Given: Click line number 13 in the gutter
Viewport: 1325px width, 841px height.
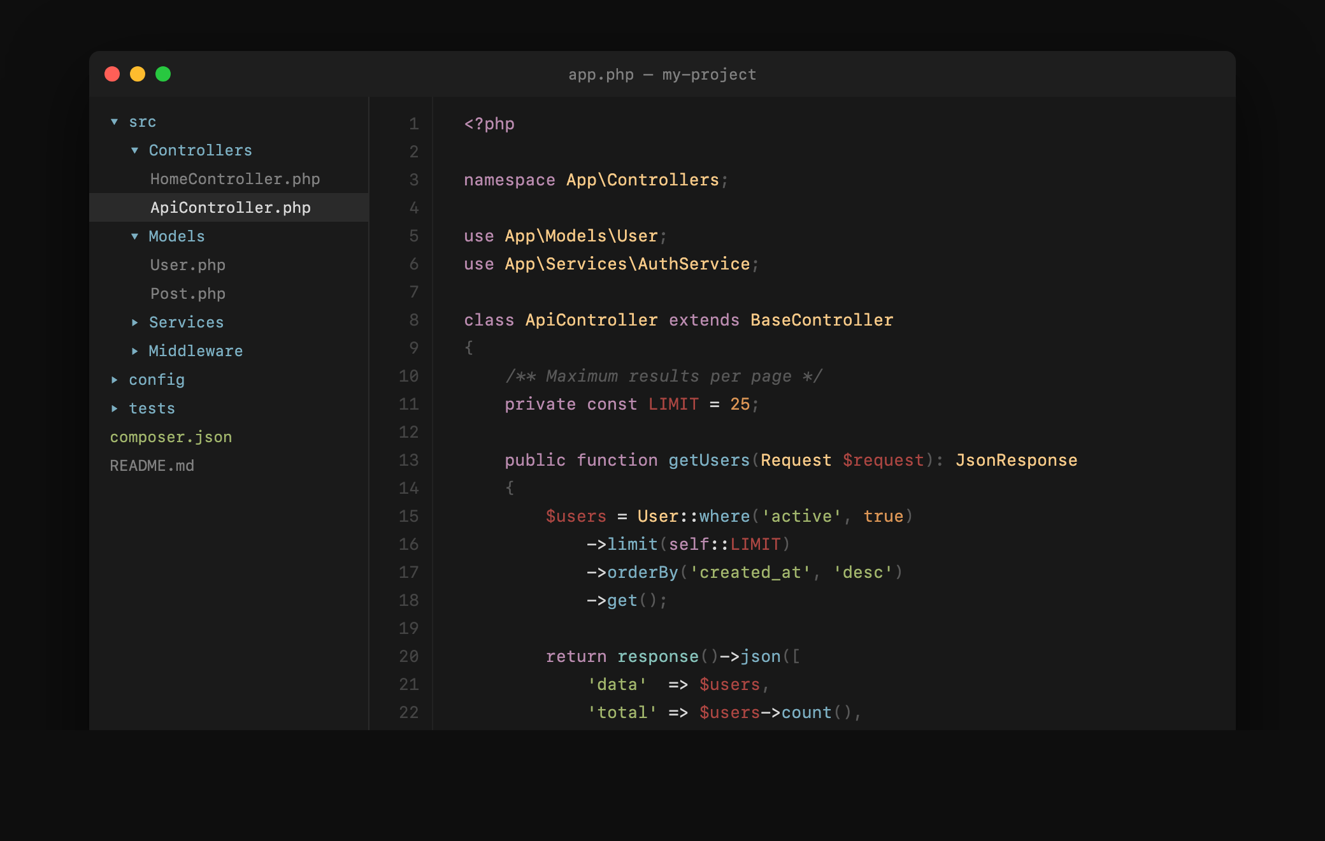Looking at the screenshot, I should 409,460.
